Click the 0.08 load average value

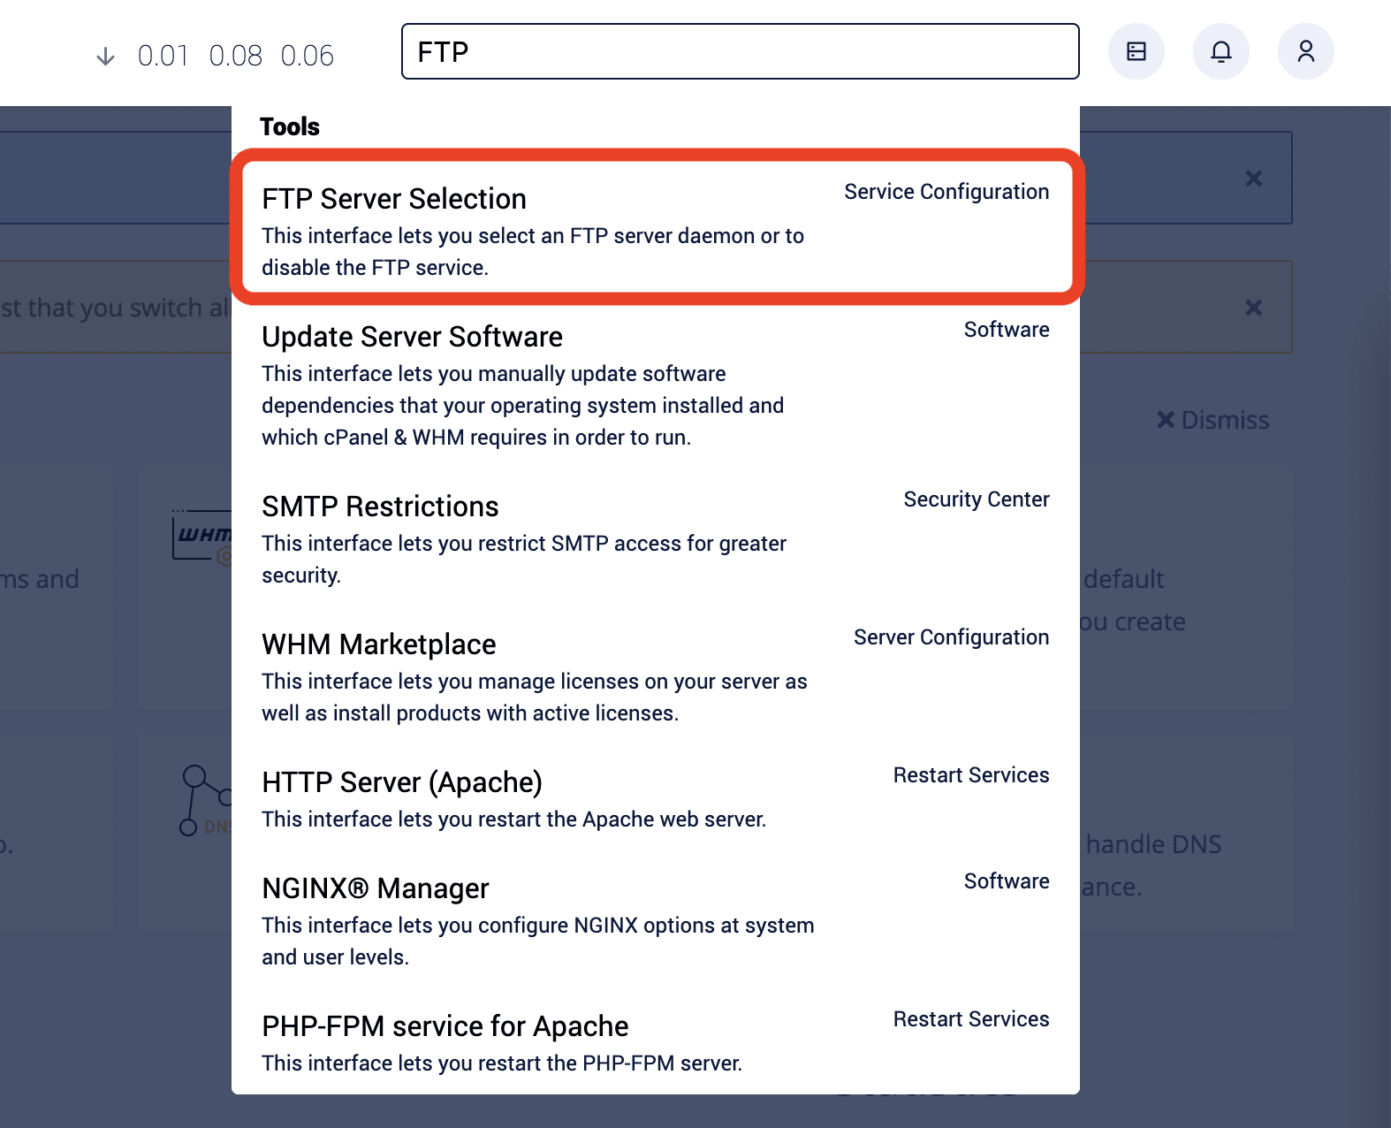pyautogui.click(x=236, y=56)
